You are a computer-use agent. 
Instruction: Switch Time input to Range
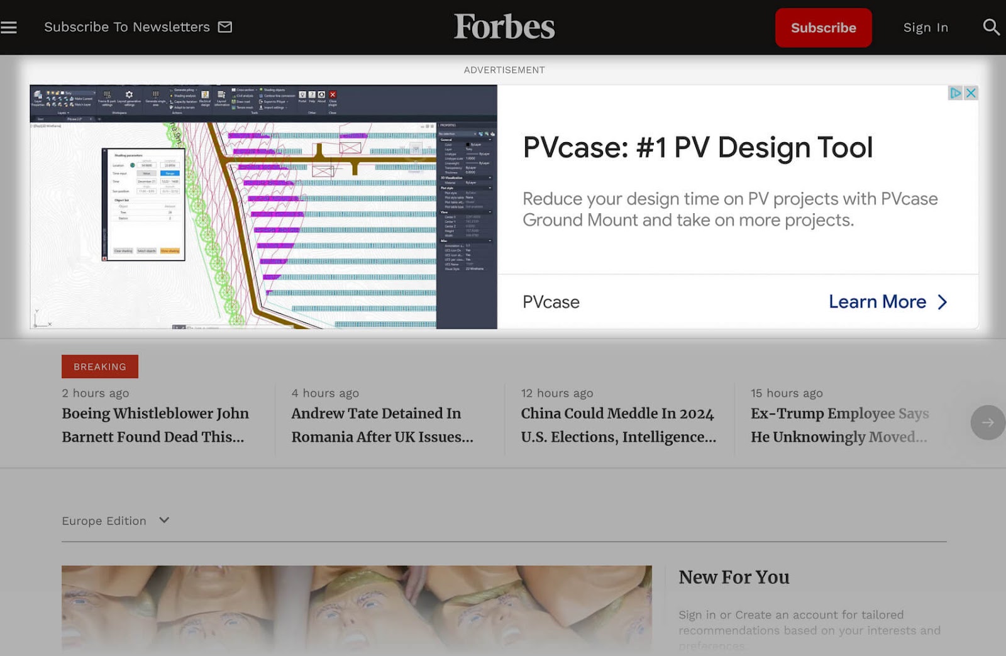click(170, 173)
